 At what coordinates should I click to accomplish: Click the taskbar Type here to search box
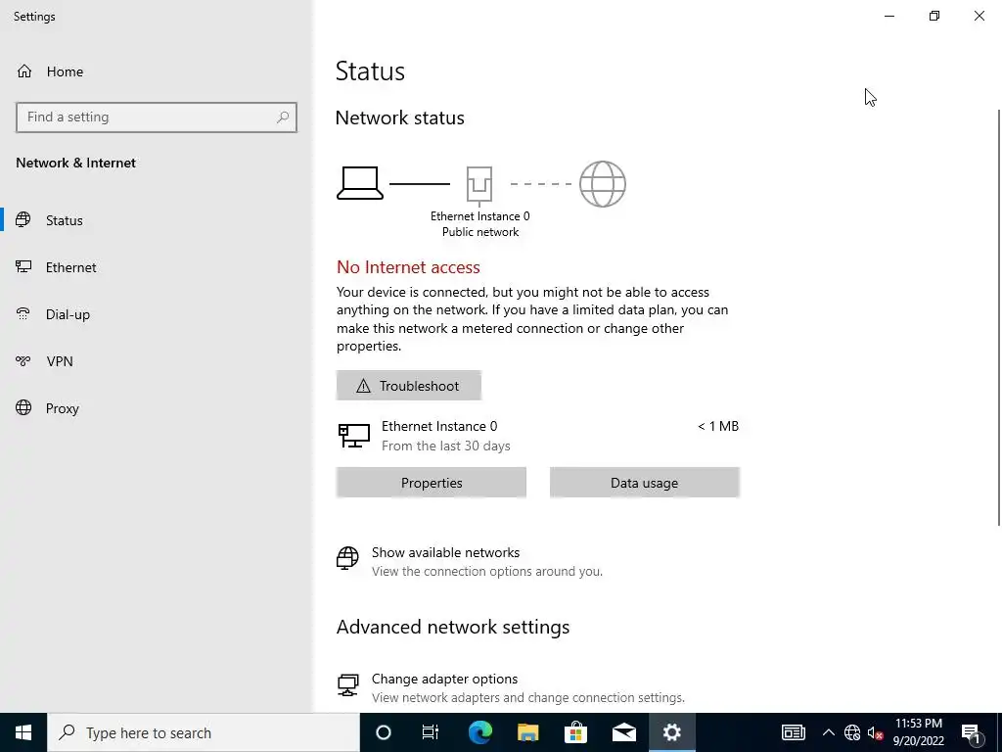point(204,732)
